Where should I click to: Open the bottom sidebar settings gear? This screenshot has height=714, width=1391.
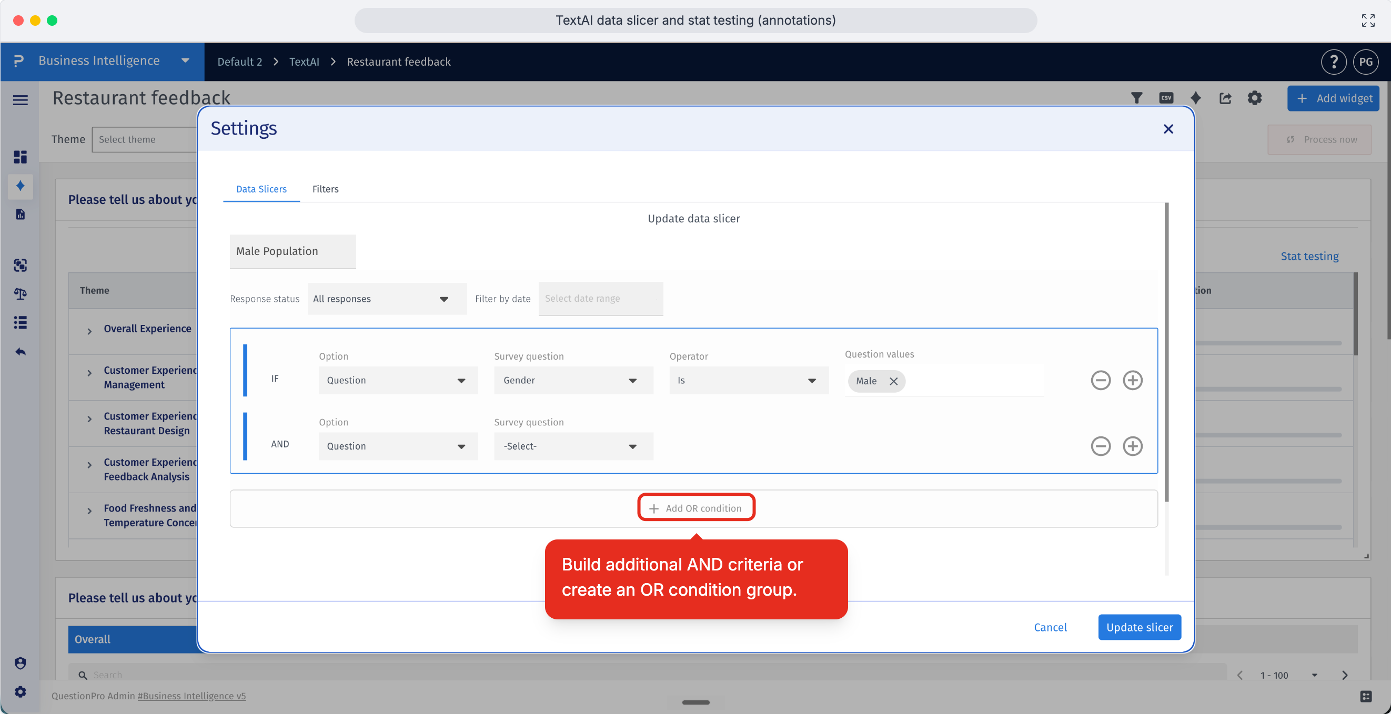(x=20, y=691)
